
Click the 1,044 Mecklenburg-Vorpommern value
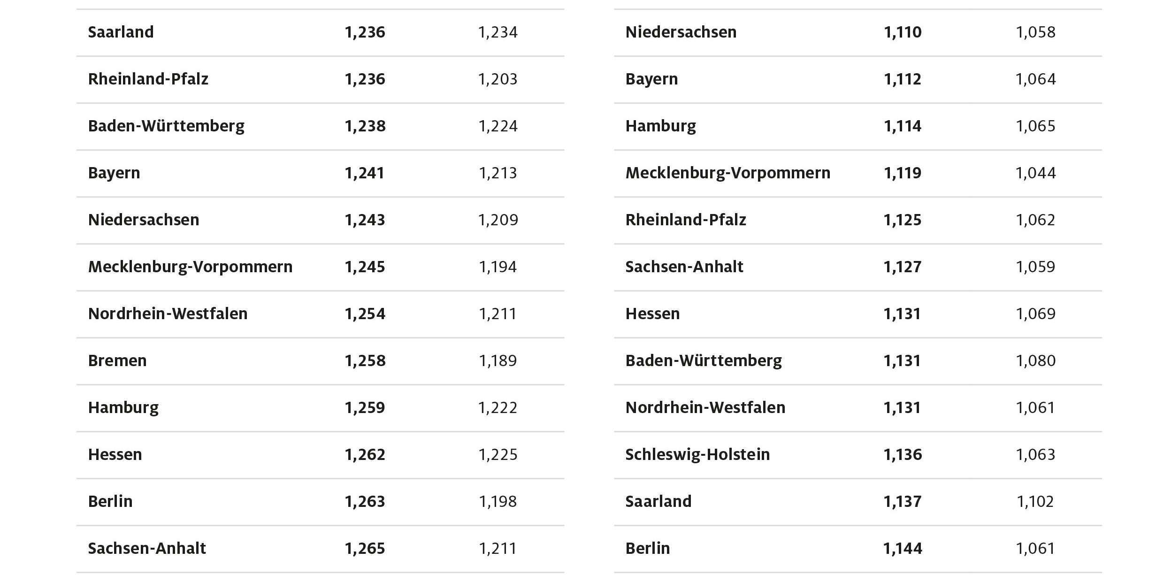click(x=1035, y=173)
